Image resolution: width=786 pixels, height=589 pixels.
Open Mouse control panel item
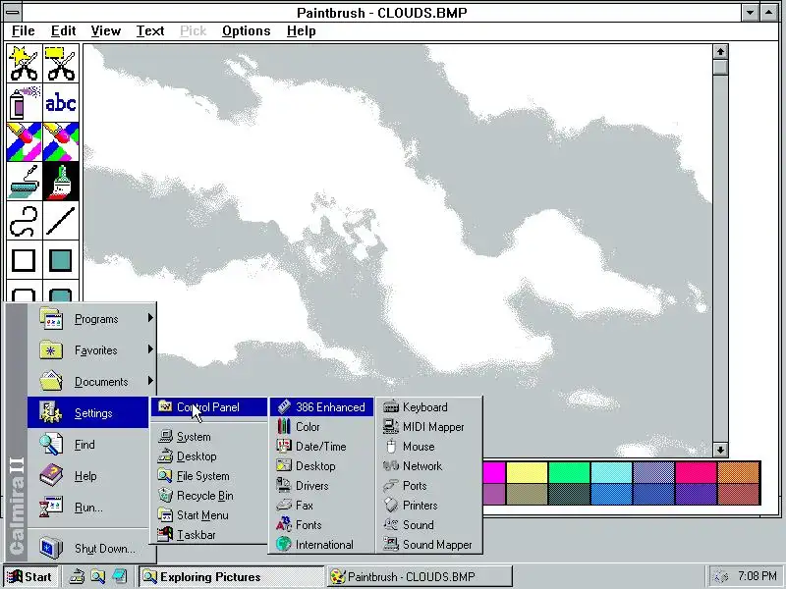pos(429,447)
